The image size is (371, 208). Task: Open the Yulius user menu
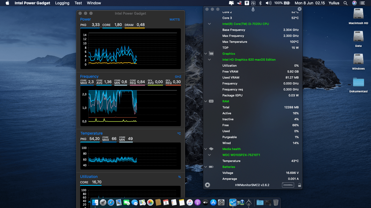point(334,3)
